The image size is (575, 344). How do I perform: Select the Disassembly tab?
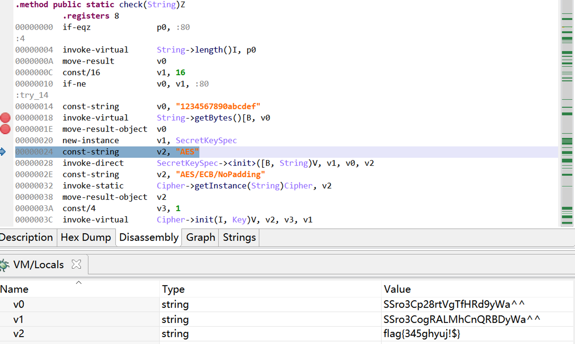pyautogui.click(x=149, y=238)
